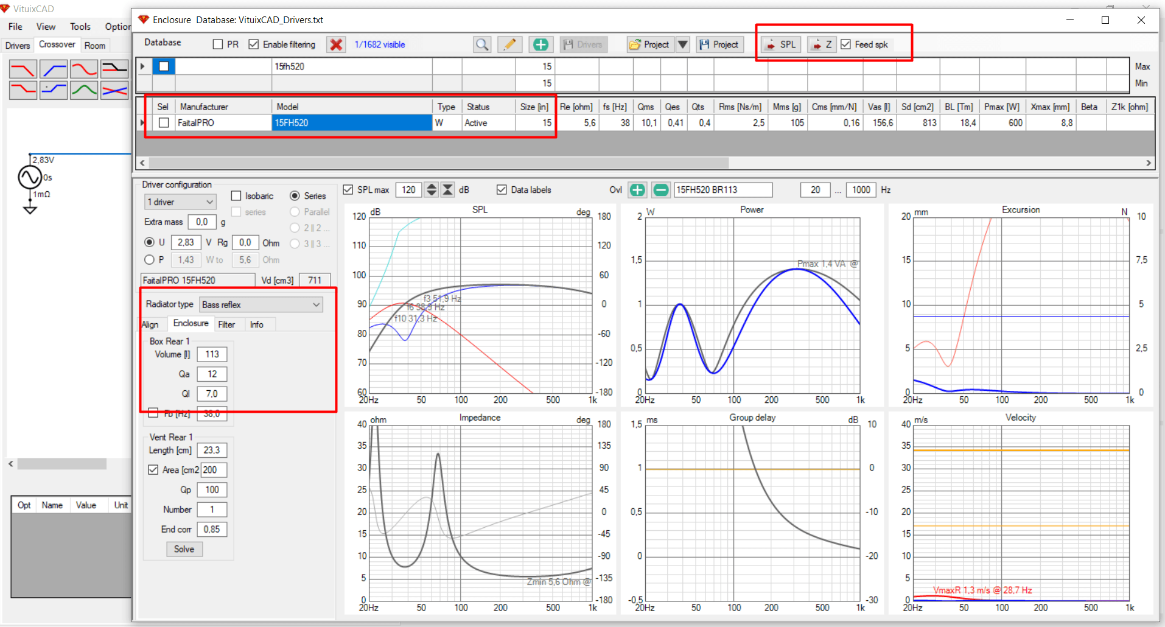Switch to the Room tab

coord(95,46)
